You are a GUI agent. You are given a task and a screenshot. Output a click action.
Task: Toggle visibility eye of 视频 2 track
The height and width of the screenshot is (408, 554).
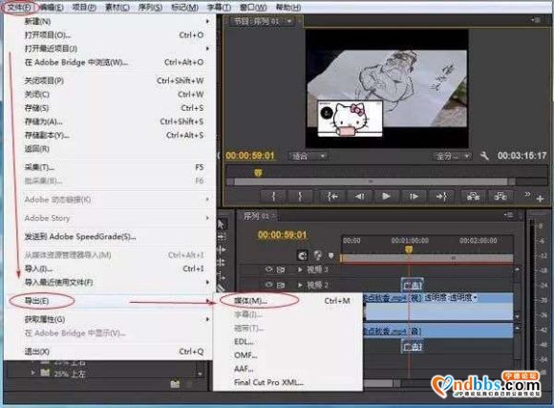268,285
